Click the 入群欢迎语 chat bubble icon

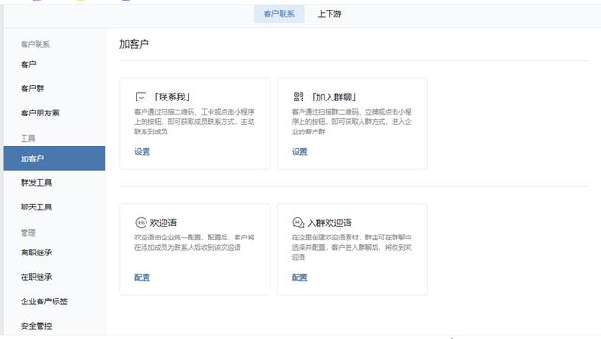(299, 223)
